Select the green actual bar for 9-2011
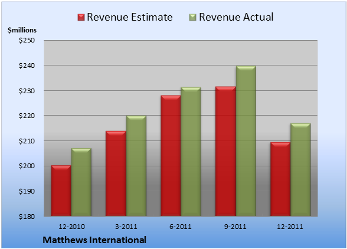The width and height of the screenshot is (347, 249). pos(245,141)
